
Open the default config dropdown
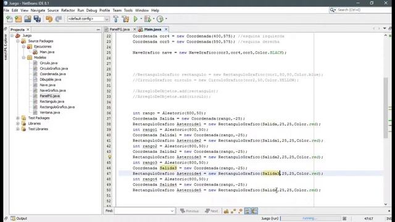click(x=107, y=19)
